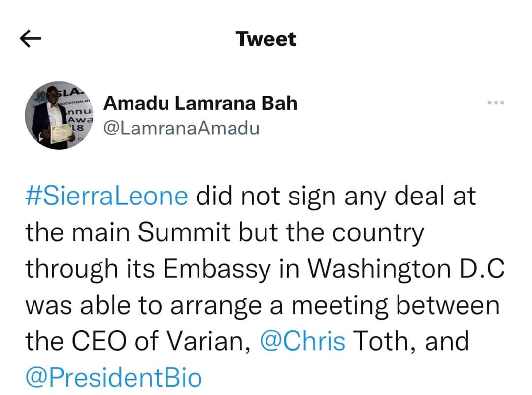Open the @Chris mention
The image size is (532, 395).
[302, 341]
